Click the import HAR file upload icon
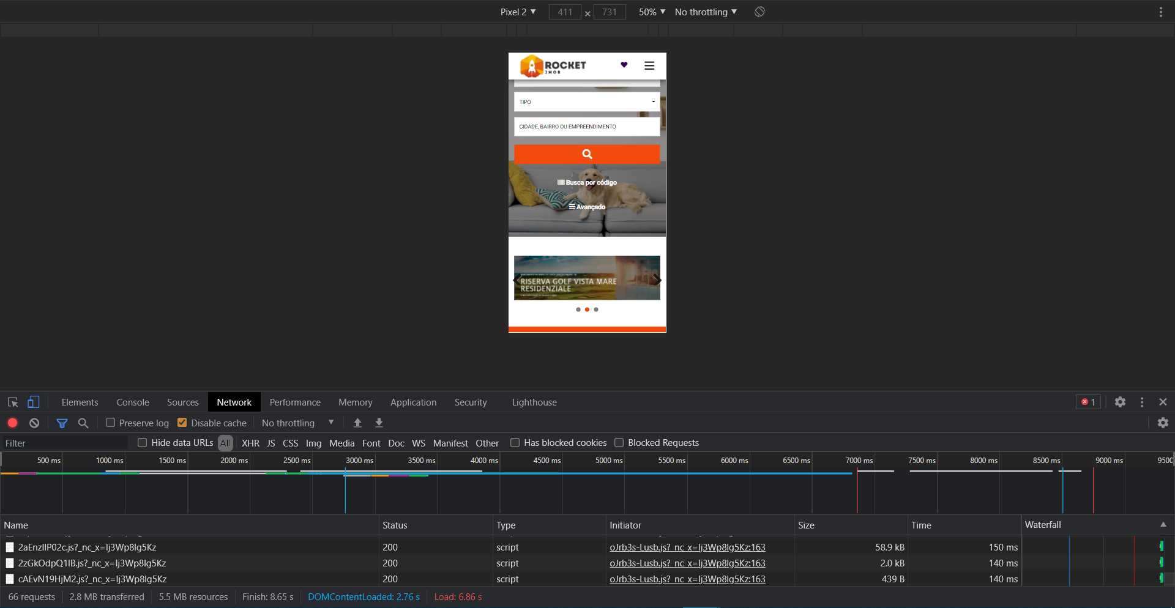Screen dimensions: 1175x608 click(357, 423)
